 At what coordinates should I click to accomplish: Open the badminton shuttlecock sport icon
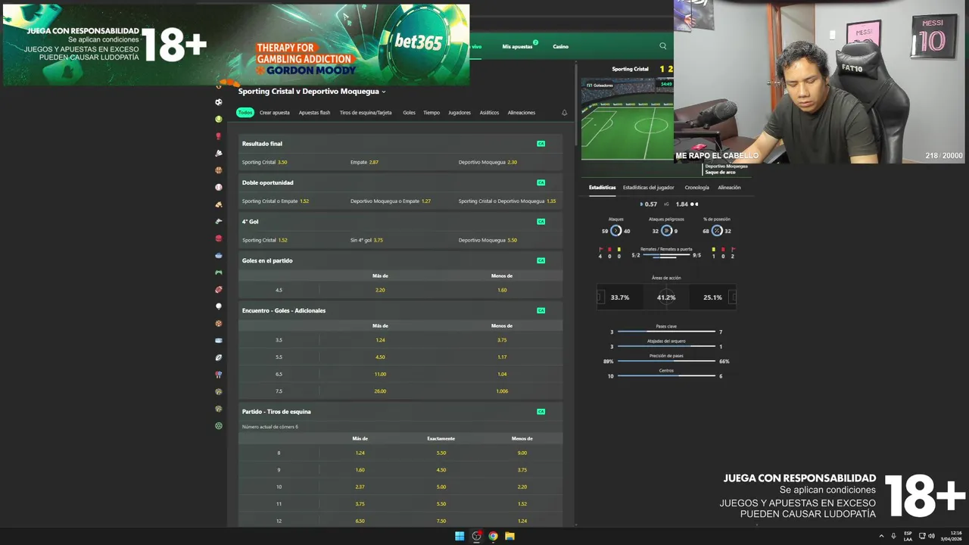click(x=219, y=153)
